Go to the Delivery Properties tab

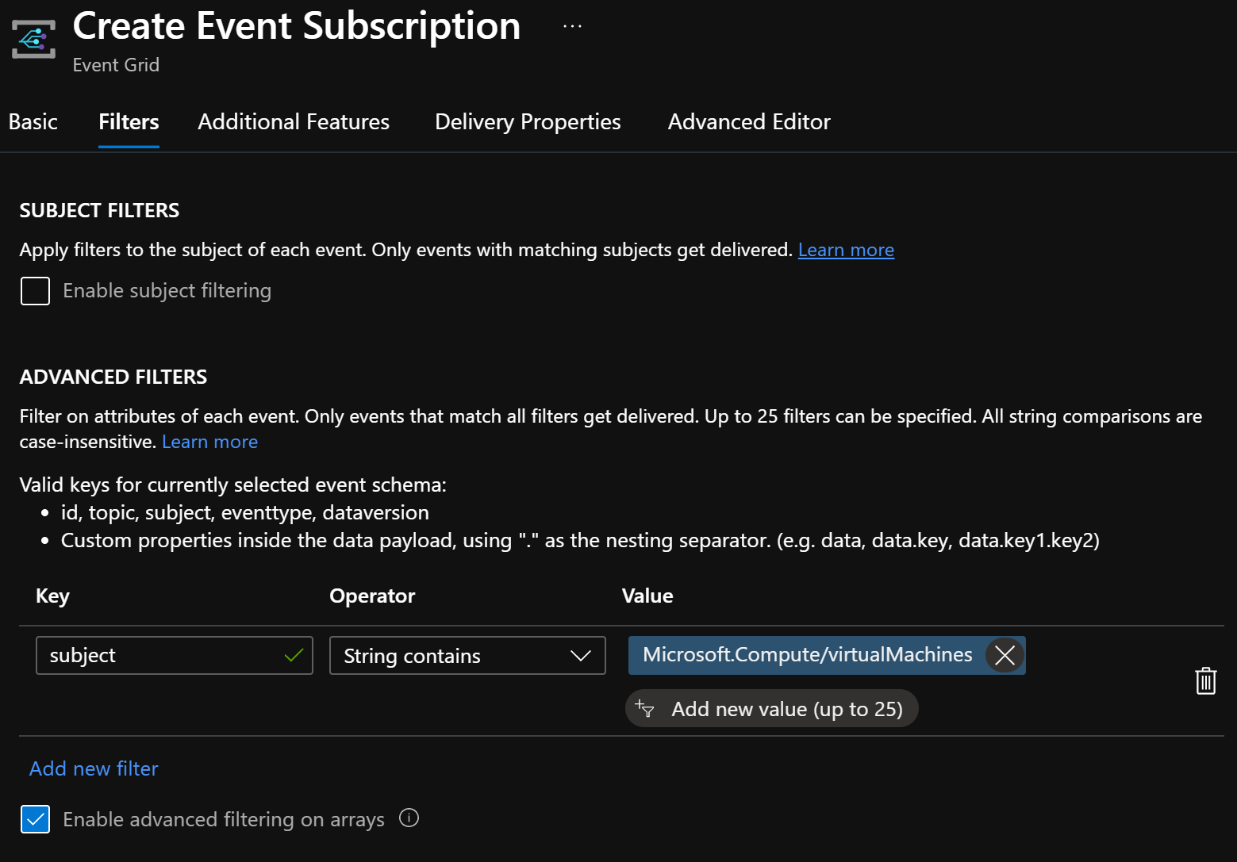click(527, 121)
